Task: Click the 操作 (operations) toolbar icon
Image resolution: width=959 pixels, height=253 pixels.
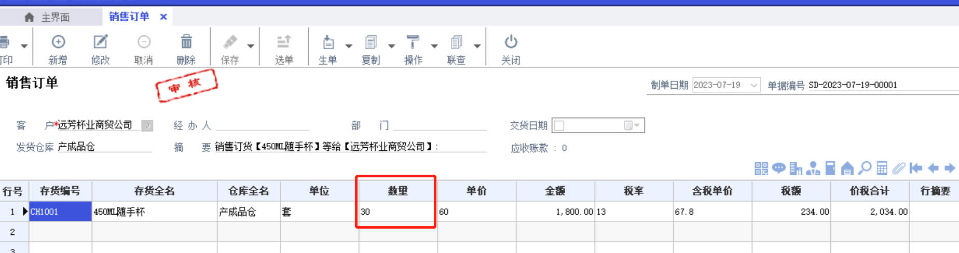Action: tap(413, 41)
